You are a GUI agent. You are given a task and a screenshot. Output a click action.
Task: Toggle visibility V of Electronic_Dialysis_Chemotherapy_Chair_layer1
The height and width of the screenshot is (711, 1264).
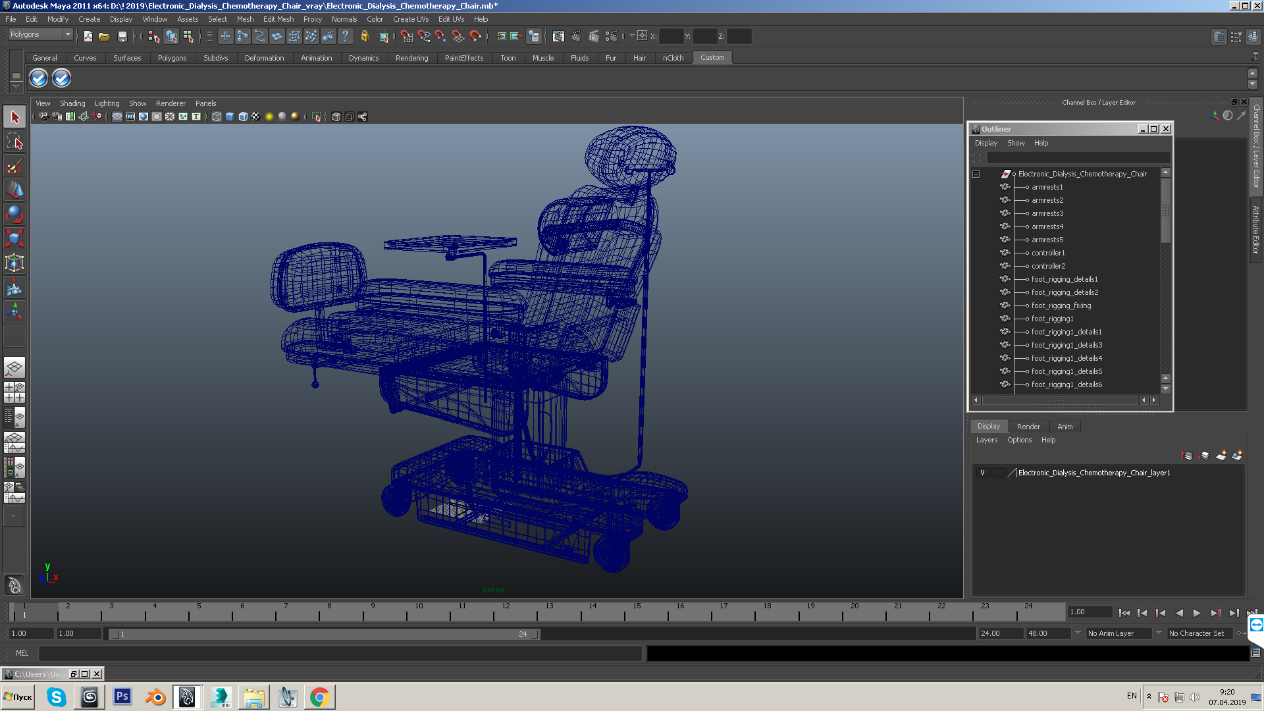tap(982, 473)
